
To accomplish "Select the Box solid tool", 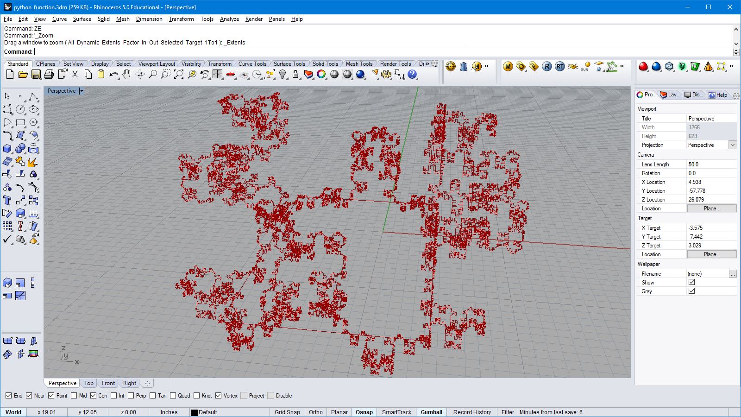I will [x=7, y=149].
